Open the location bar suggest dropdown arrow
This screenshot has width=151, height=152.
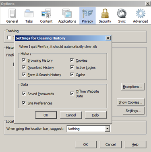coord(107,129)
